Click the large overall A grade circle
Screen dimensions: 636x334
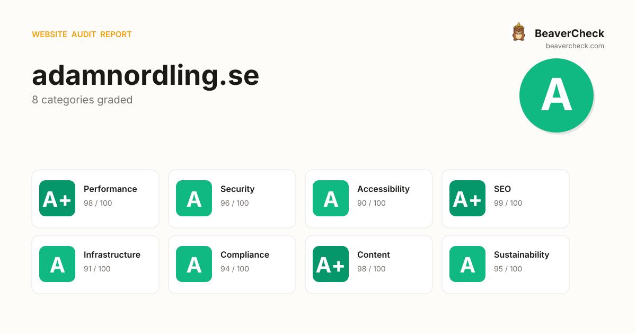[556, 95]
